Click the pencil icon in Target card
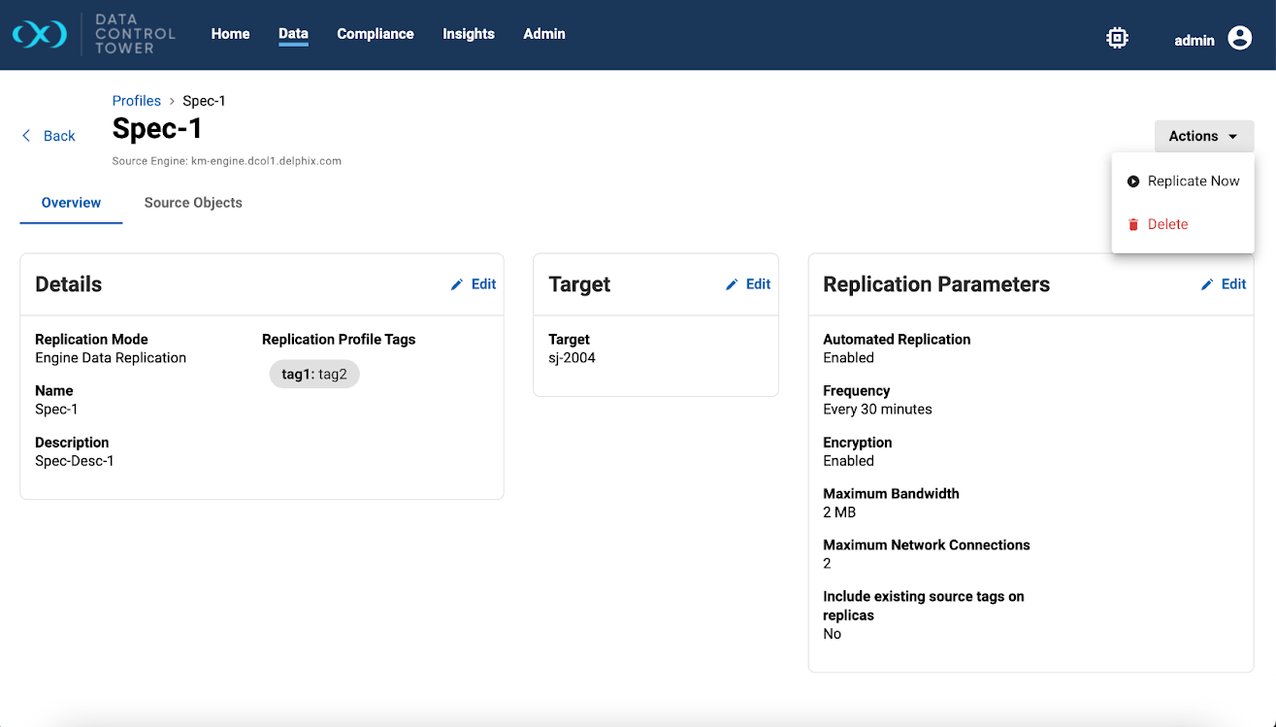The height and width of the screenshot is (727, 1276). [733, 284]
